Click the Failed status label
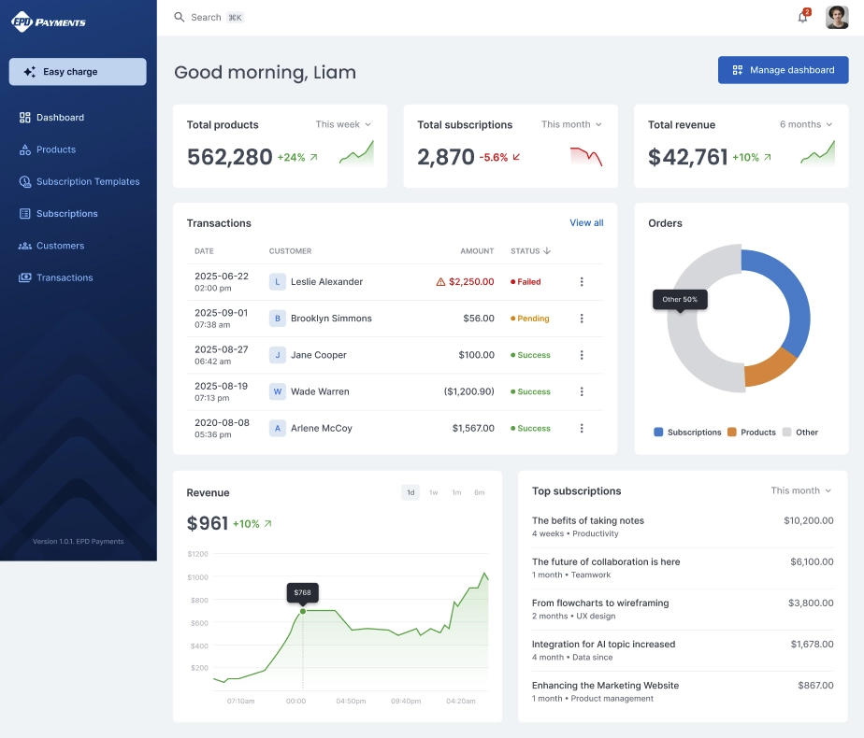This screenshot has height=738, width=864. (x=526, y=282)
